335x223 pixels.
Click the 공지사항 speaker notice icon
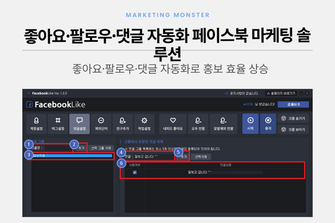point(227,93)
